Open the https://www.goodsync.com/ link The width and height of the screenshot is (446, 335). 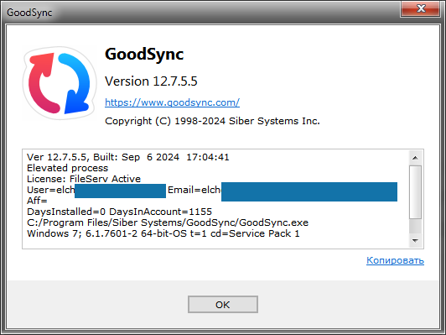172,102
